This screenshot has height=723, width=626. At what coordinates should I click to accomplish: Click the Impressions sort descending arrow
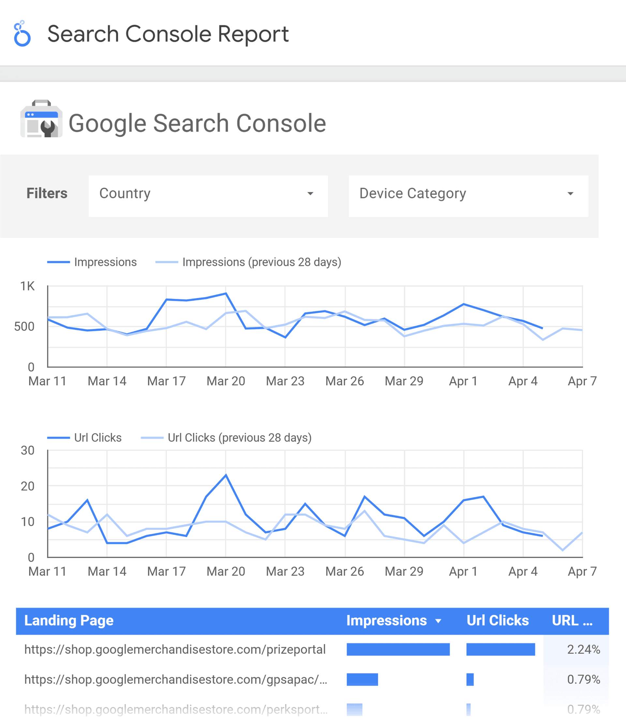(438, 621)
